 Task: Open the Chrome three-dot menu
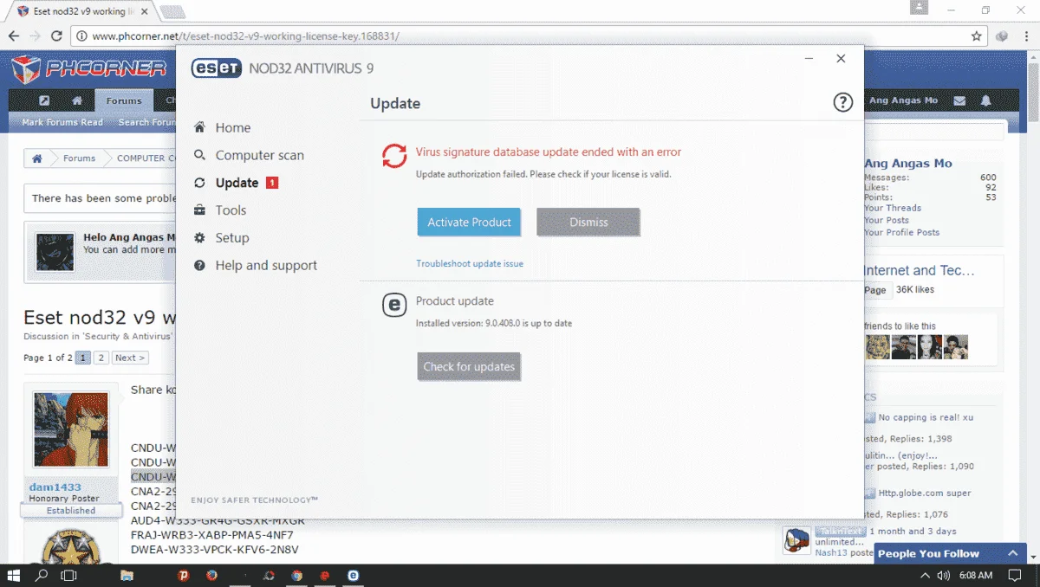(1024, 36)
